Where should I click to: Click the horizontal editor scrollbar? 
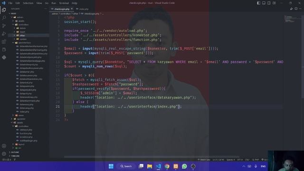152,157
